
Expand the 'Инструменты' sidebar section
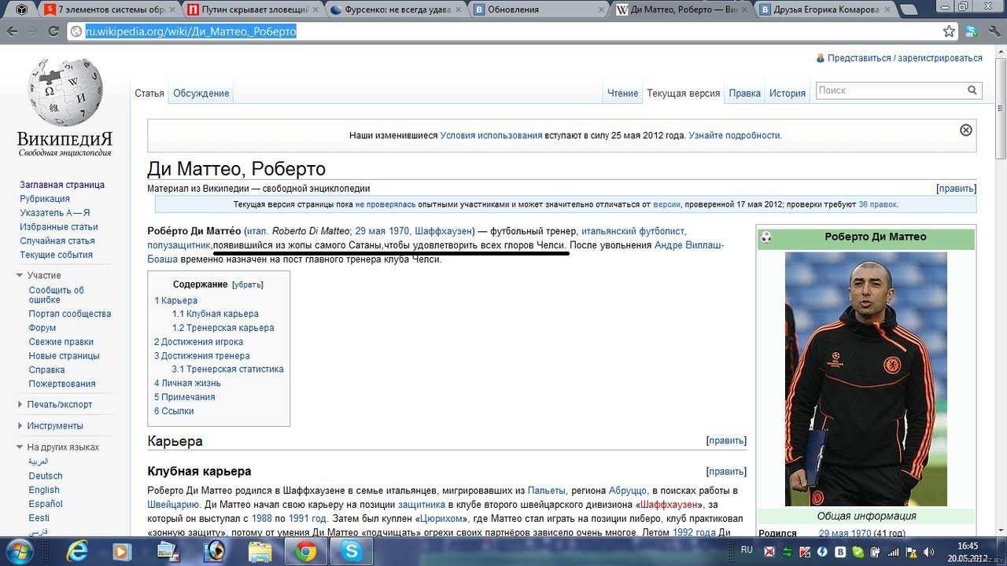click(50, 425)
